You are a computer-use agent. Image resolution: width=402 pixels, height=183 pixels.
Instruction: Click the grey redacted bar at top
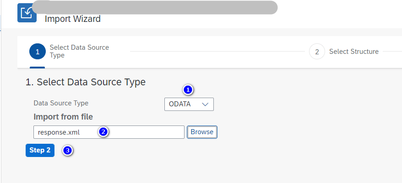coord(155,7)
